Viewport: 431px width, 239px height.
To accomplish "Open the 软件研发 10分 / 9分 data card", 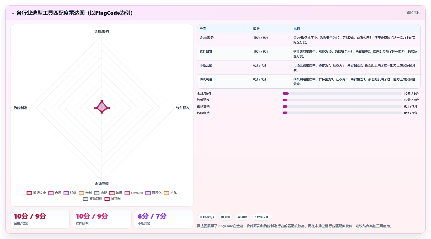I will coord(102,219).
